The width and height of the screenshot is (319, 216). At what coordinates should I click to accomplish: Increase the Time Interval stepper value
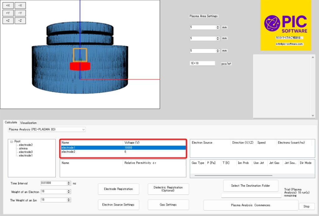pyautogui.click(x=69, y=182)
